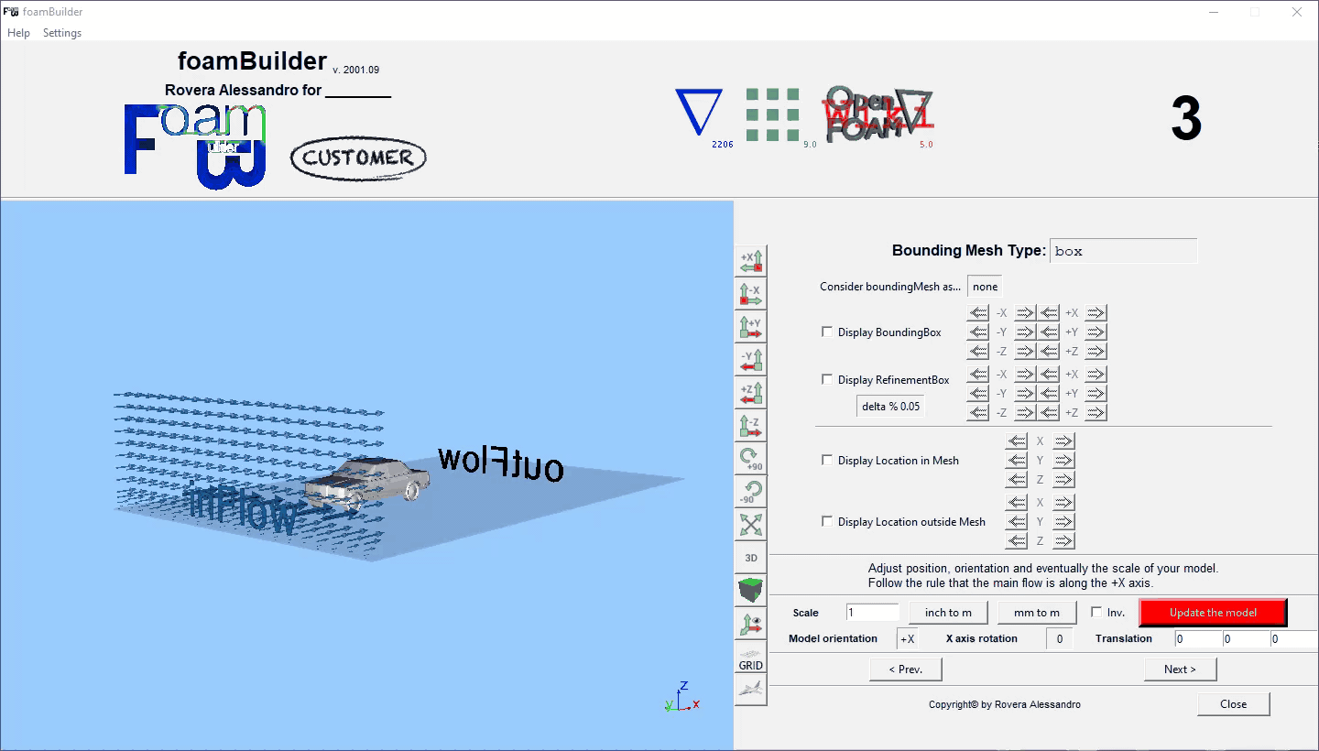This screenshot has height=751, width=1319.
Task: Click RefinementBox +X right arrow
Action: [1096, 375]
